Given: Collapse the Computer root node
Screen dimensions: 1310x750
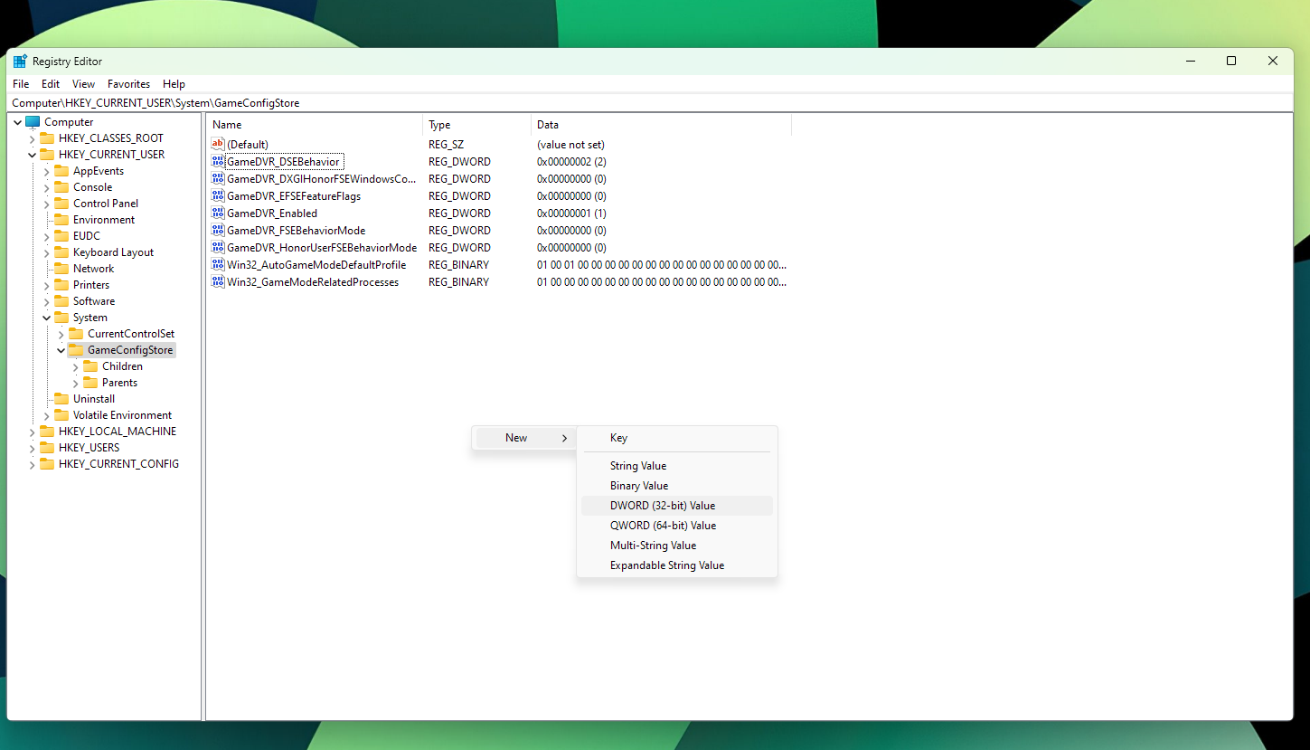Looking at the screenshot, I should point(18,122).
